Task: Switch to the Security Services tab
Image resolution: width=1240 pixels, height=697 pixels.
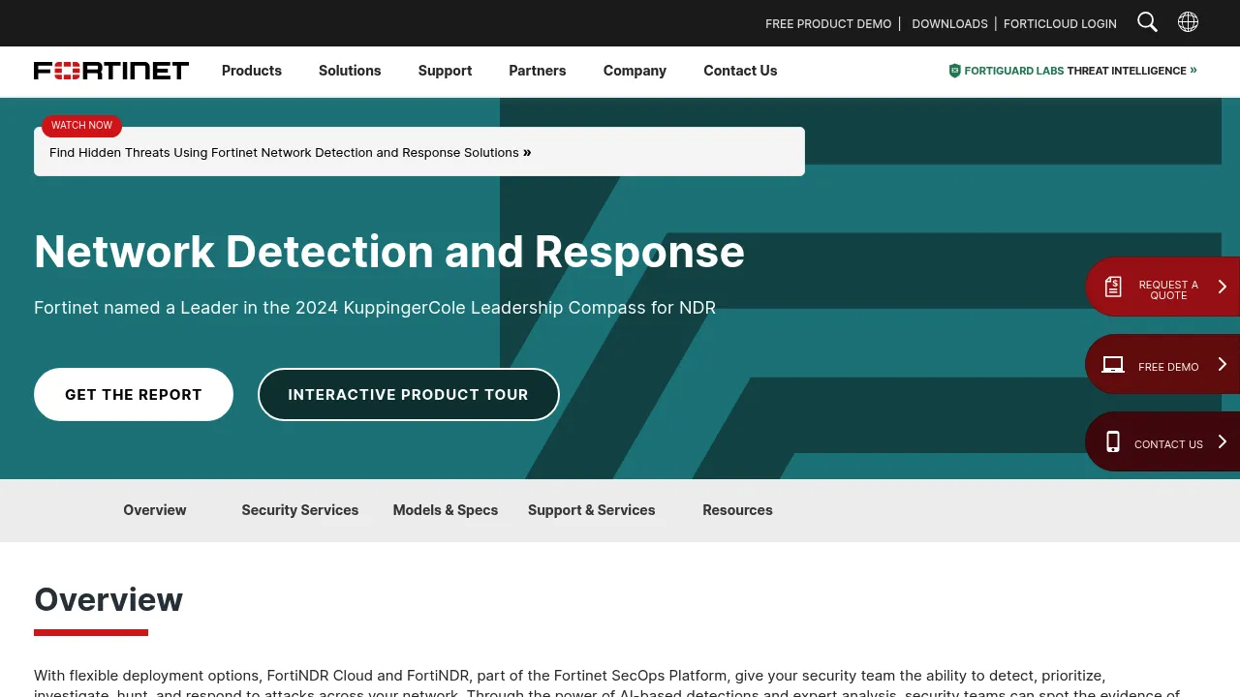Action: point(300,510)
